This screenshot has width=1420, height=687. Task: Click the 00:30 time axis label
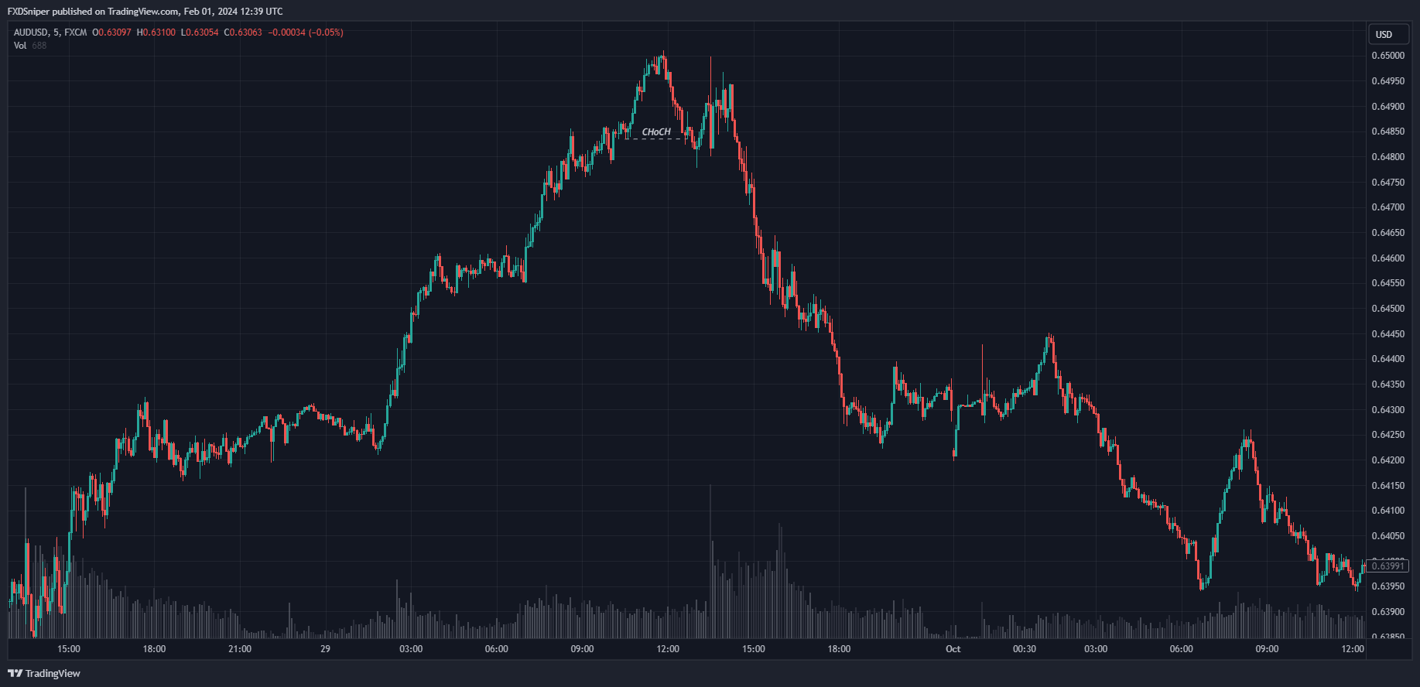(1024, 649)
